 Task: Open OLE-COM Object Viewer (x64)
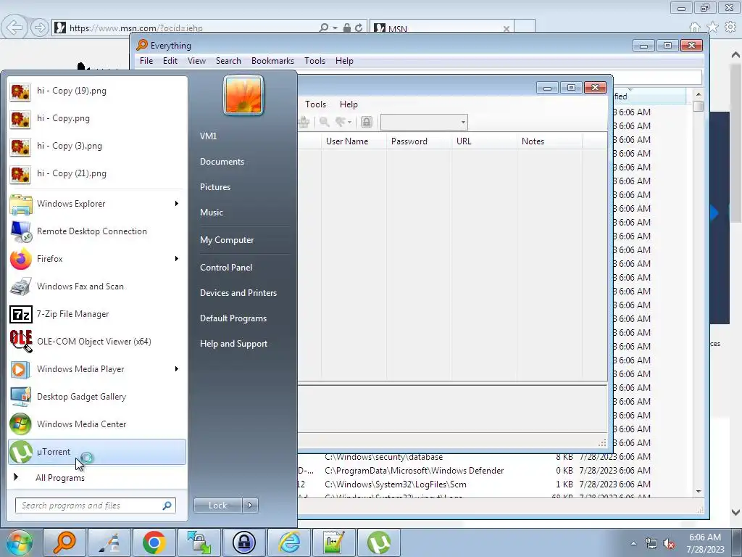point(96,342)
